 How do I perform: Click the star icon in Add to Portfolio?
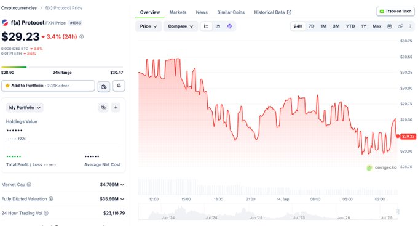[x=7, y=86]
